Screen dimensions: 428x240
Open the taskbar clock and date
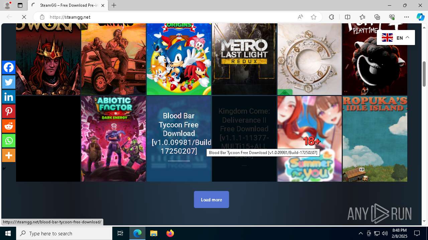click(399, 233)
